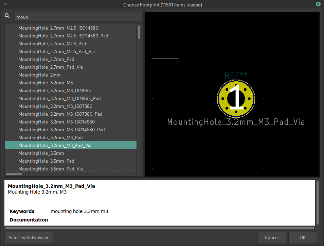This screenshot has height=246, width=324.
Task: Confirm selection with OK button
Action: pos(302,237)
